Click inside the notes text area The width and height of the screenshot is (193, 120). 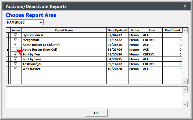pos(94,97)
